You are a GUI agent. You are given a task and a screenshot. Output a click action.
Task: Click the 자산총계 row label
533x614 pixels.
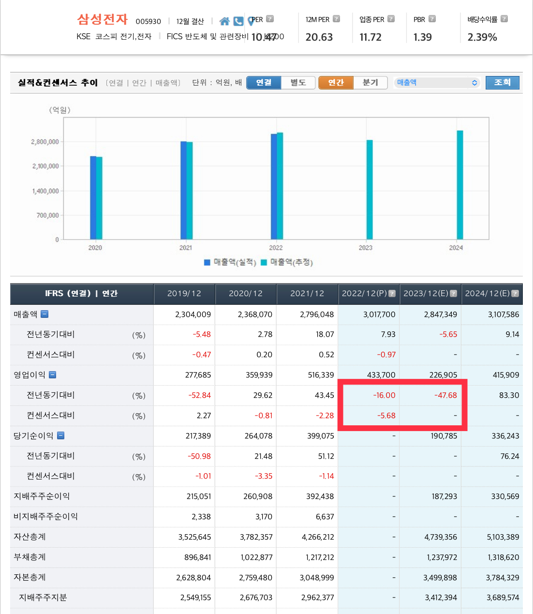point(30,537)
